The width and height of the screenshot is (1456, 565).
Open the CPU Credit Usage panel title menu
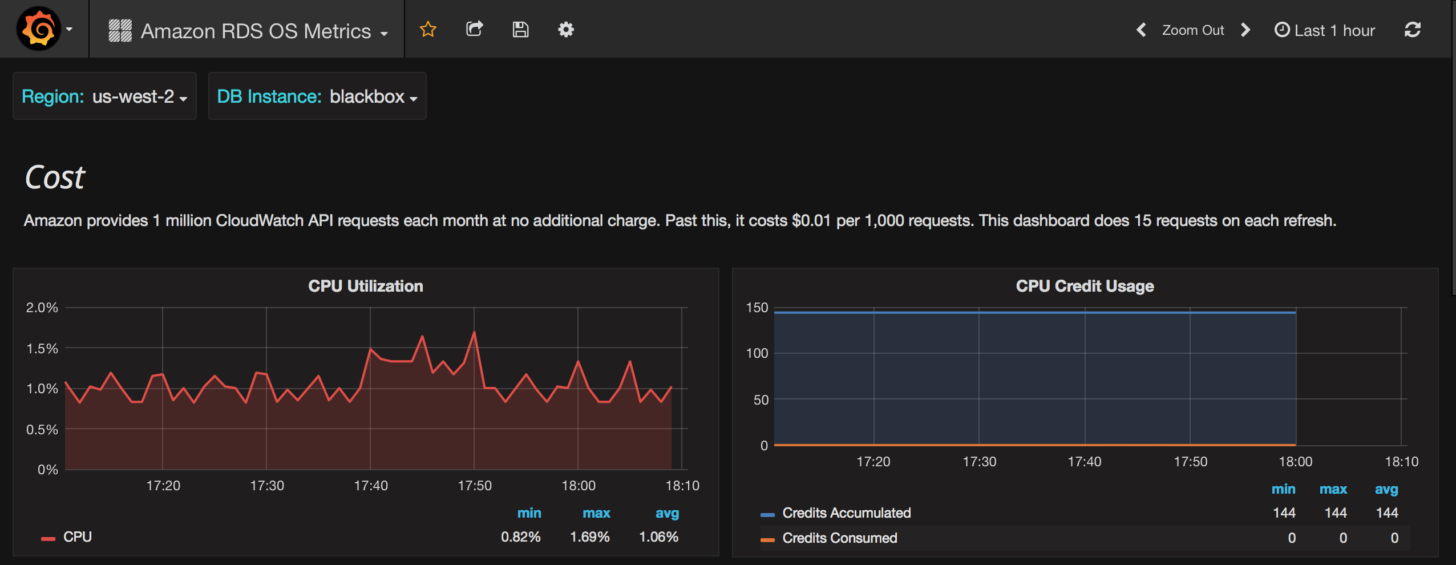click(1085, 286)
